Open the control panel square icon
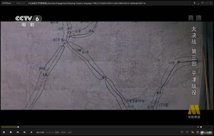214x136 pixels. coord(197,132)
